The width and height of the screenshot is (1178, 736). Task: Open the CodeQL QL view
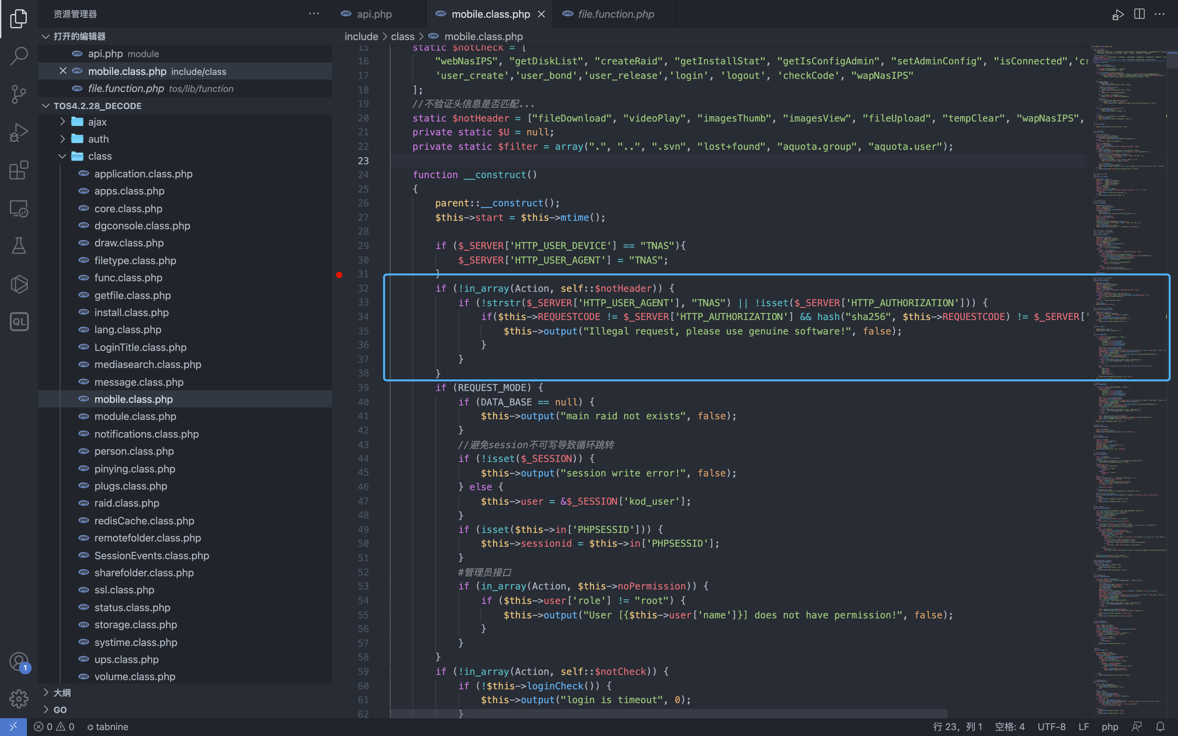[x=18, y=322]
